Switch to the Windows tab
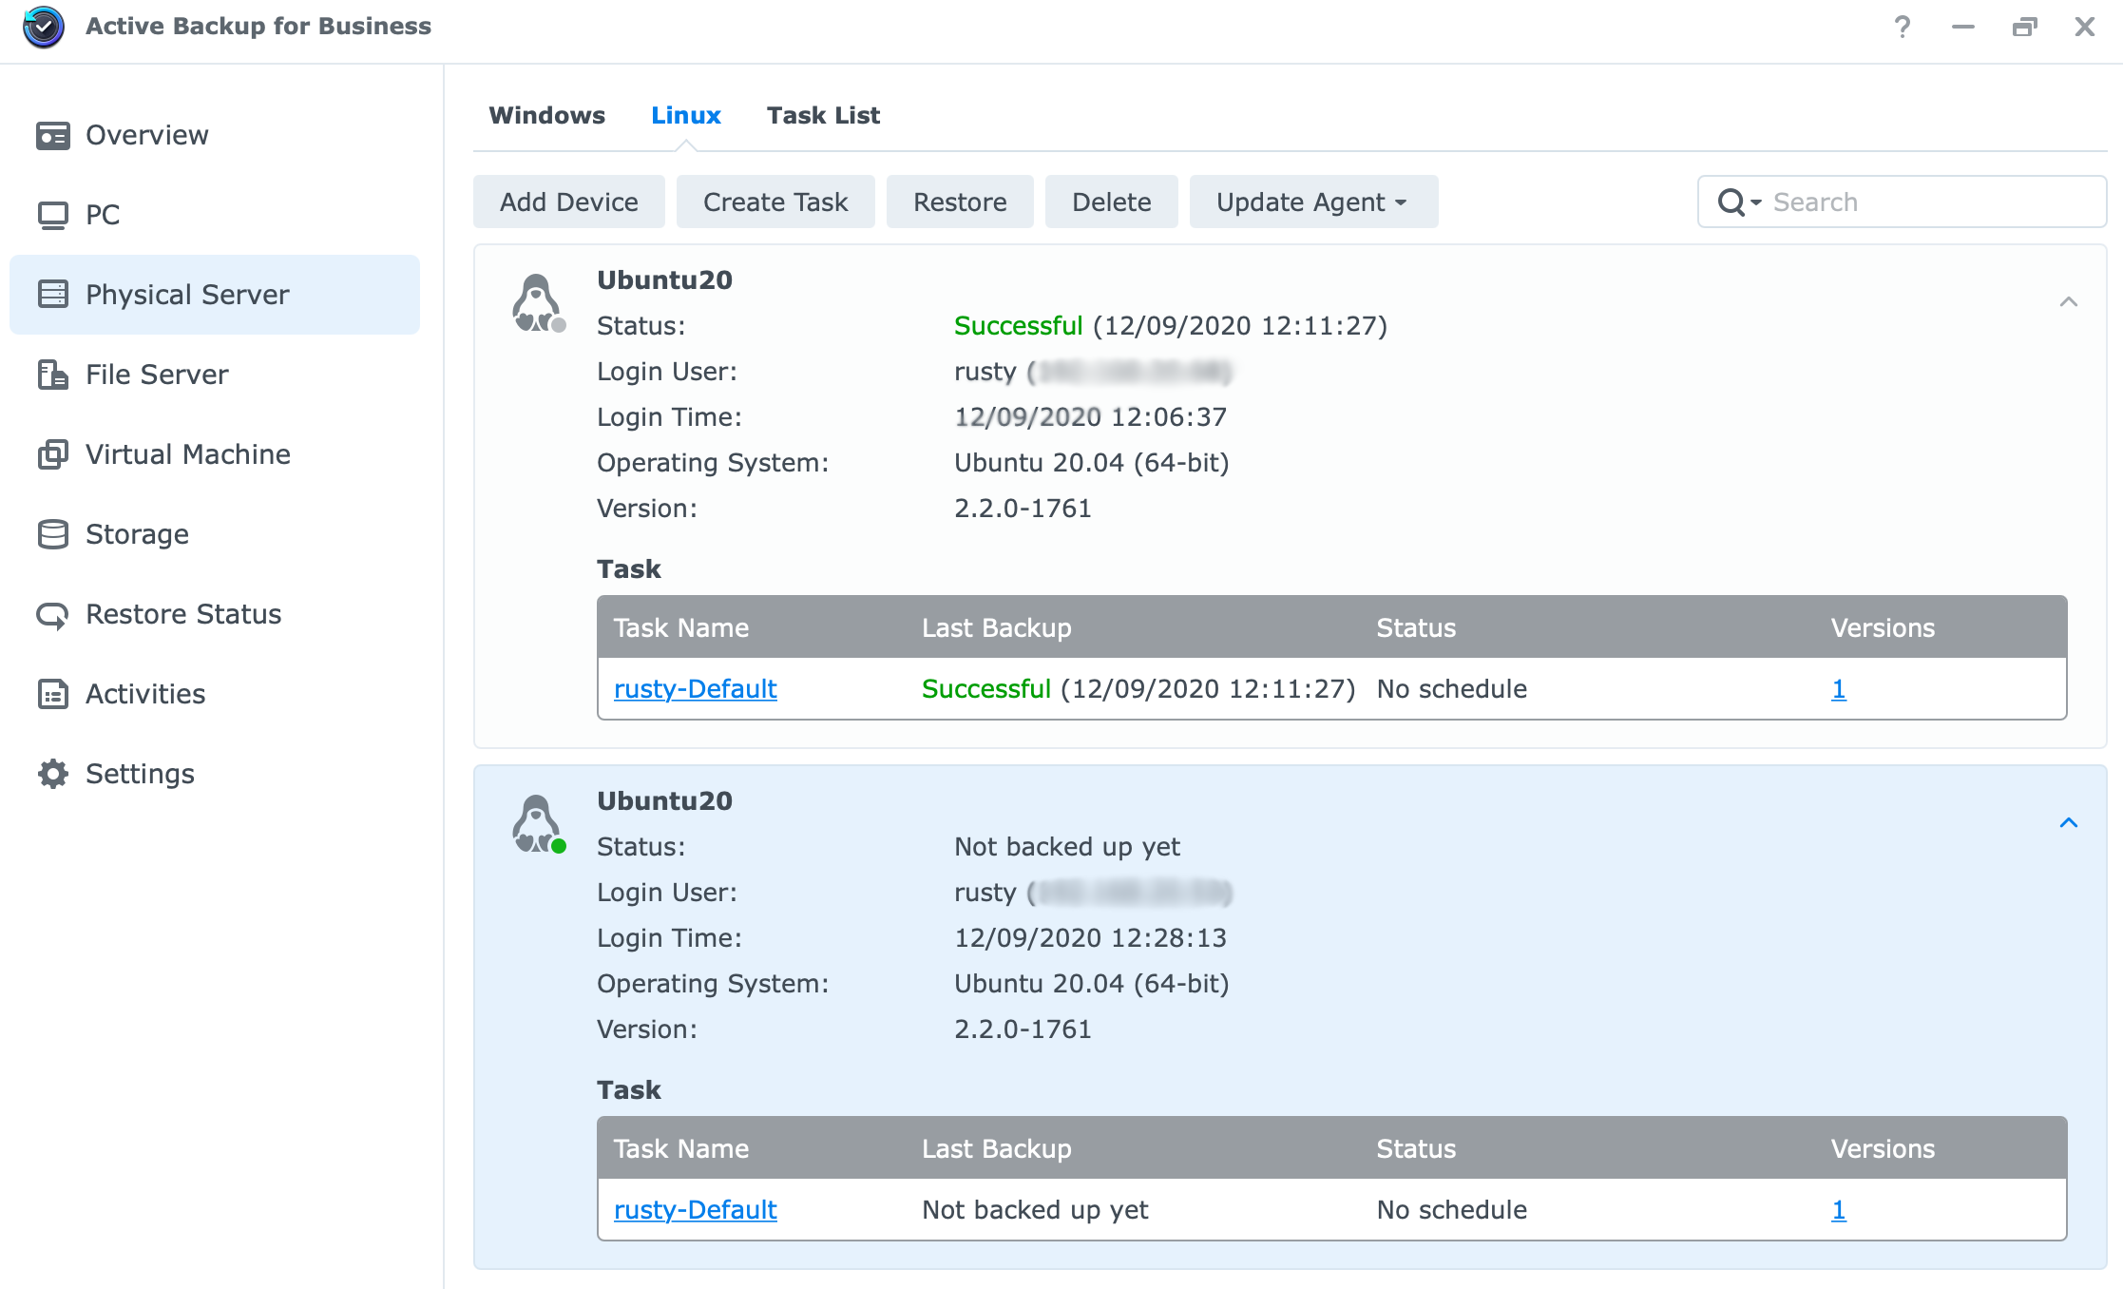 (546, 115)
